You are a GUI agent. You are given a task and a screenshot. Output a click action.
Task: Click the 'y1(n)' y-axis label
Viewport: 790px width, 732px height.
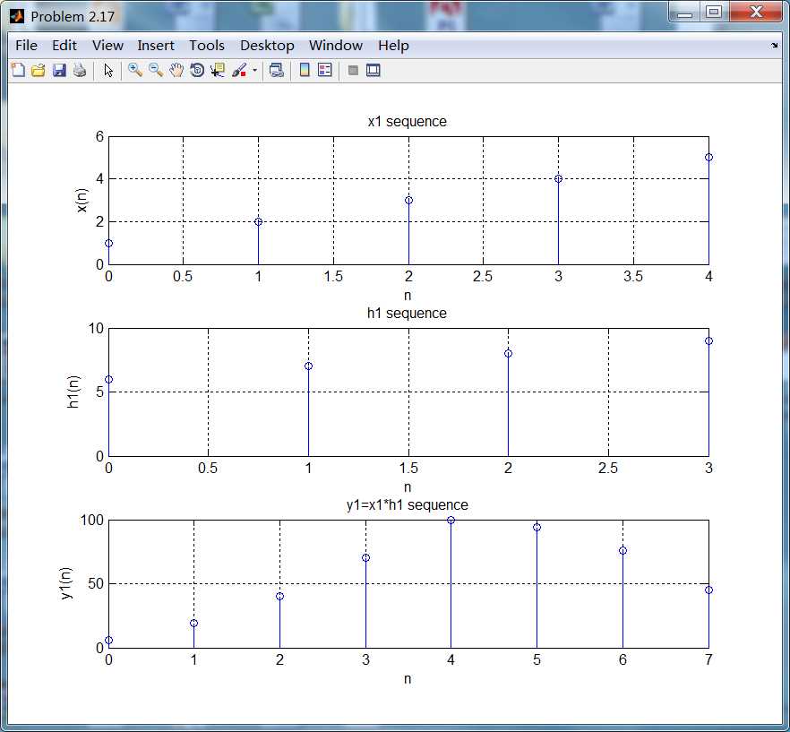coord(66,583)
